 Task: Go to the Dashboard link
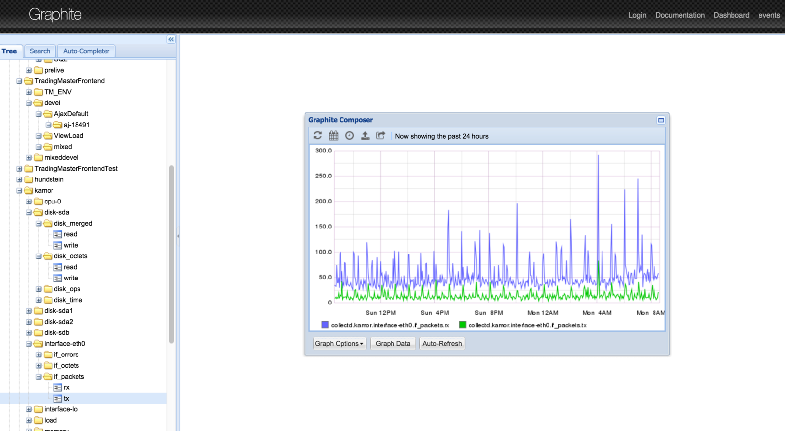[732, 15]
